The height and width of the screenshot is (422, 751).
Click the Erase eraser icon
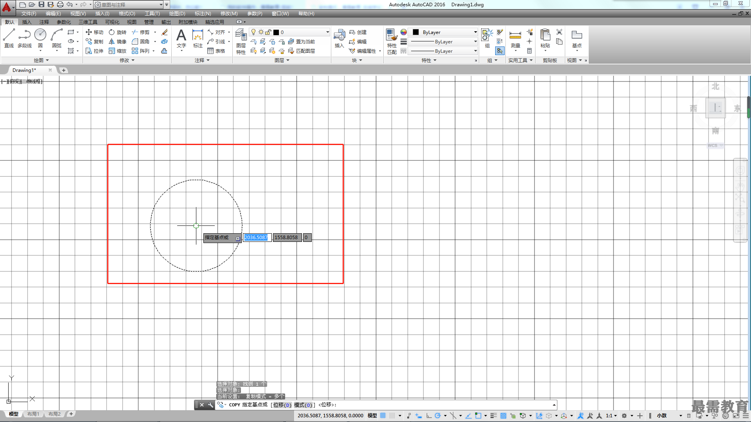coord(165,32)
